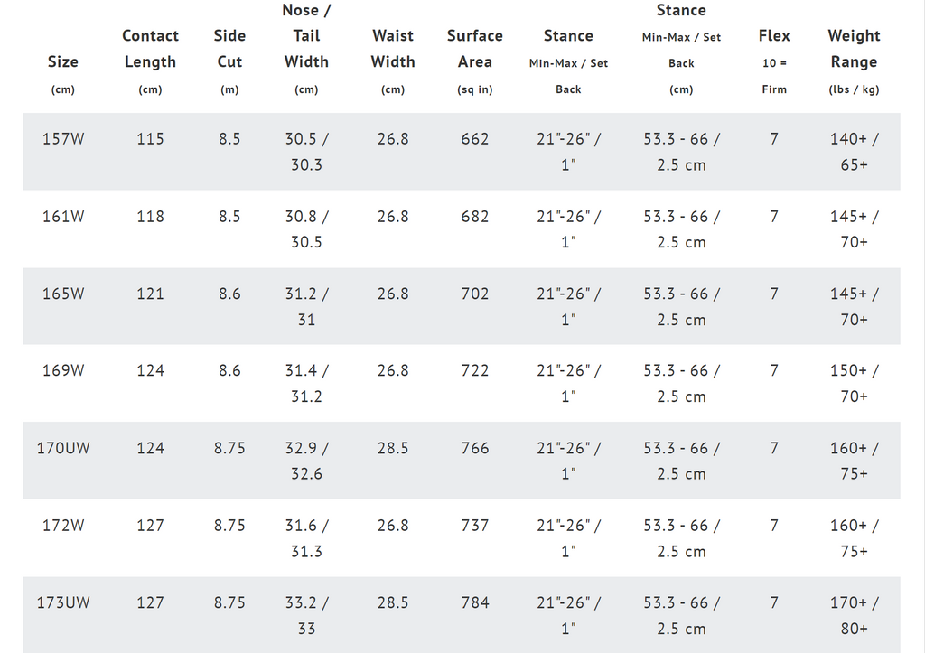Click the 170UW size cell
Image resolution: width=925 pixels, height=653 pixels.
pyautogui.click(x=63, y=448)
